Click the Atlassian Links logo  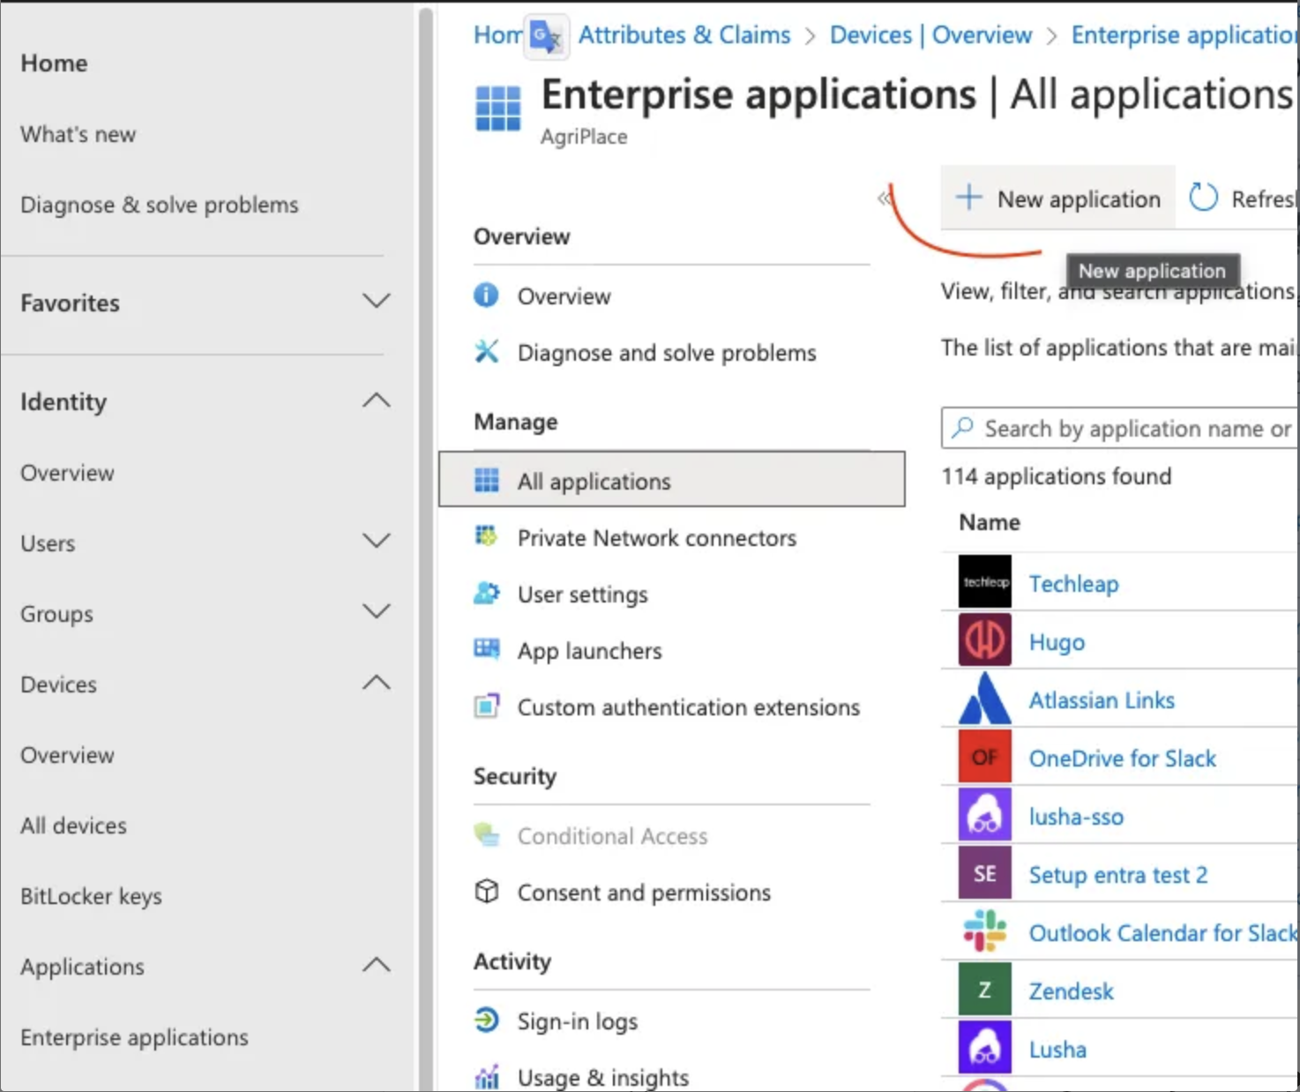[x=984, y=699]
